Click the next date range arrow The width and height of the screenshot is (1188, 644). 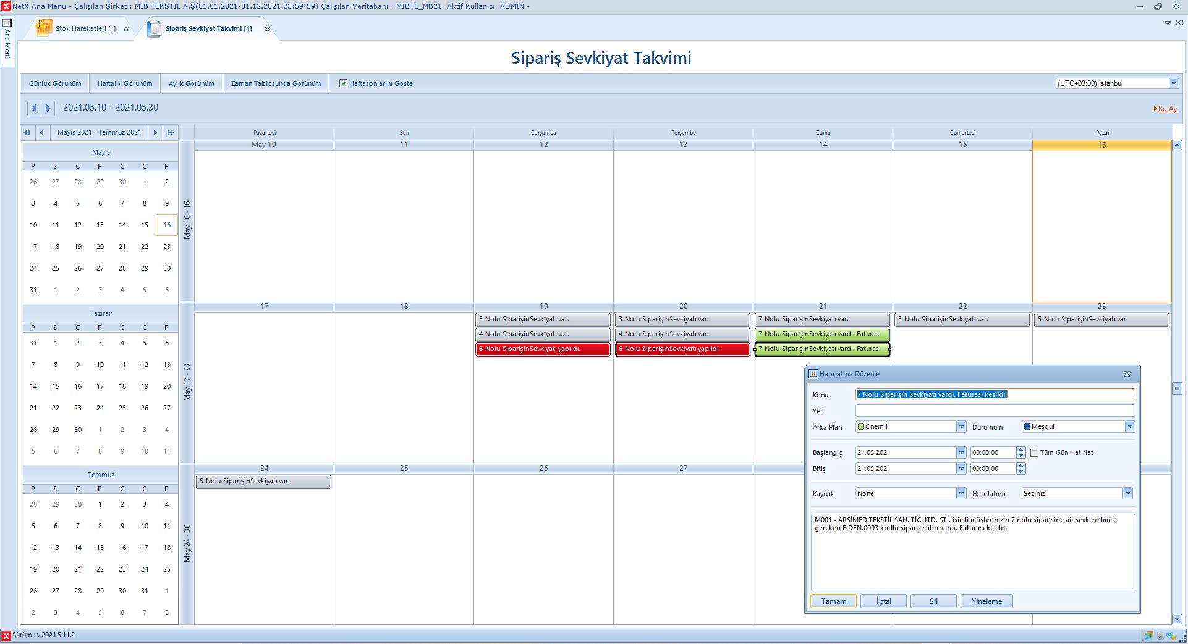48,108
